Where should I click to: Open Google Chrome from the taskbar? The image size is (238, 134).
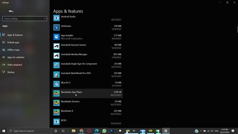[x=81, y=131]
